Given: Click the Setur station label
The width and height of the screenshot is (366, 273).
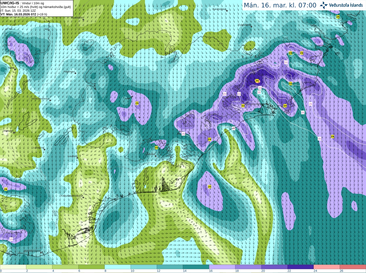Looking at the screenshot, I should (x=11, y=68).
